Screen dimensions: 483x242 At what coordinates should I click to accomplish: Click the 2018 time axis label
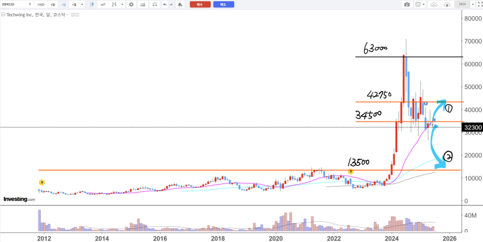pos(218,238)
